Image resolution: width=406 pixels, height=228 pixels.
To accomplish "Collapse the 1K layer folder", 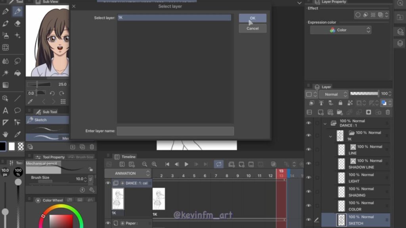I will [x=330, y=136].
